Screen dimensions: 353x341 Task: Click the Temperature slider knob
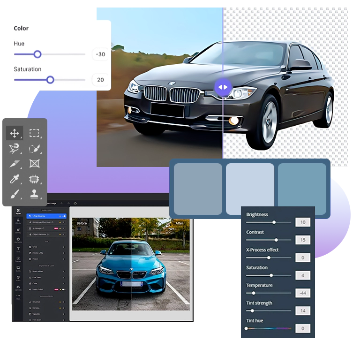tap(254, 293)
